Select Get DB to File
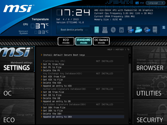167x125 pixels. [83, 95]
